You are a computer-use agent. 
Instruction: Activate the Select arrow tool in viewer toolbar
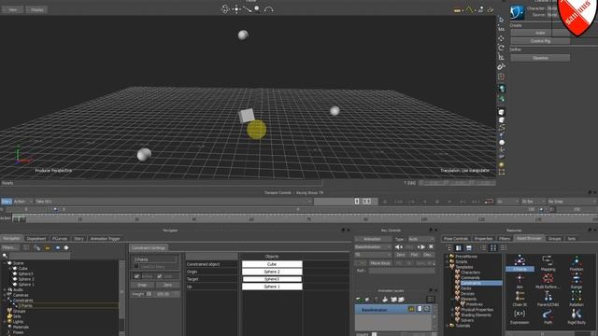pos(501,20)
